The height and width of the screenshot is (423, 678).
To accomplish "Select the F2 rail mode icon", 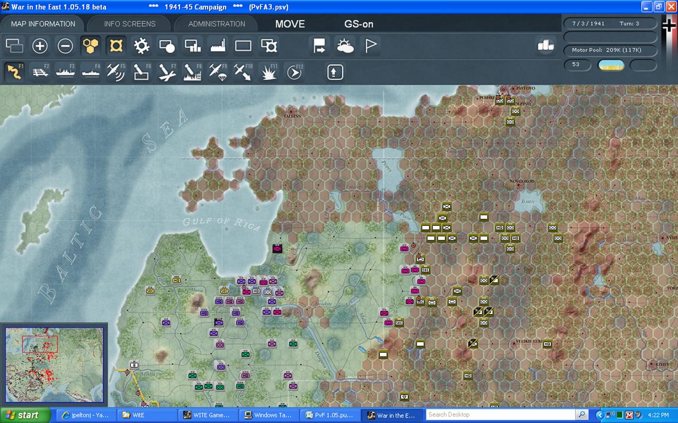I will [40, 72].
